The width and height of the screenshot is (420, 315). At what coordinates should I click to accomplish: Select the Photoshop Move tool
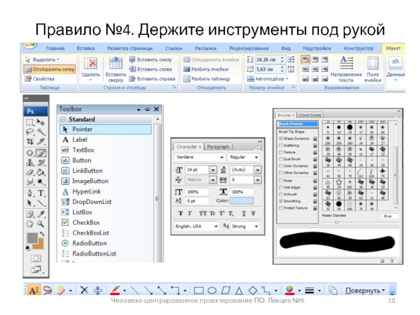[41, 122]
